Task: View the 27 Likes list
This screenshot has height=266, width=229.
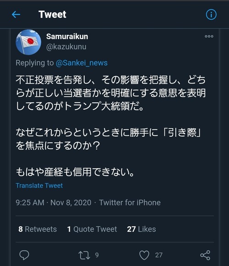Action: tap(142, 229)
